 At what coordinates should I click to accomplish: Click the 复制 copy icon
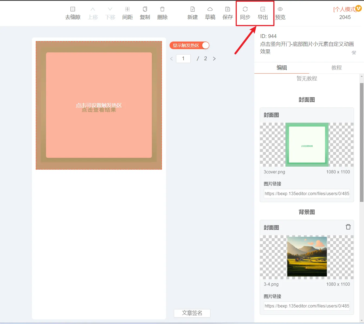[145, 9]
